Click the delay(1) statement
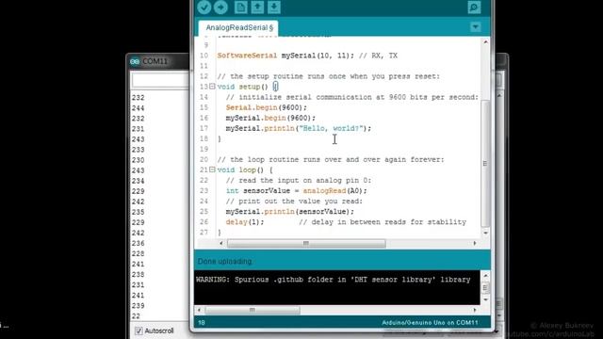 point(245,222)
